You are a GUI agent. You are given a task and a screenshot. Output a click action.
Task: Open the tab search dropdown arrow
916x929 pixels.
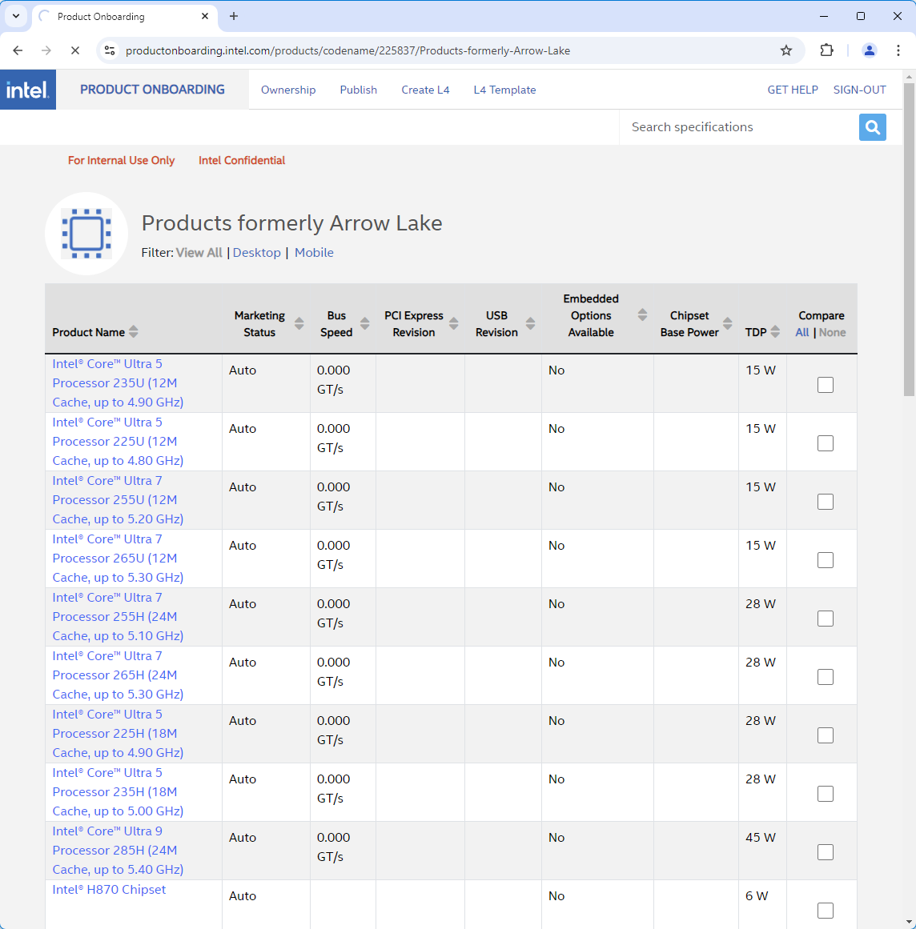(x=16, y=16)
